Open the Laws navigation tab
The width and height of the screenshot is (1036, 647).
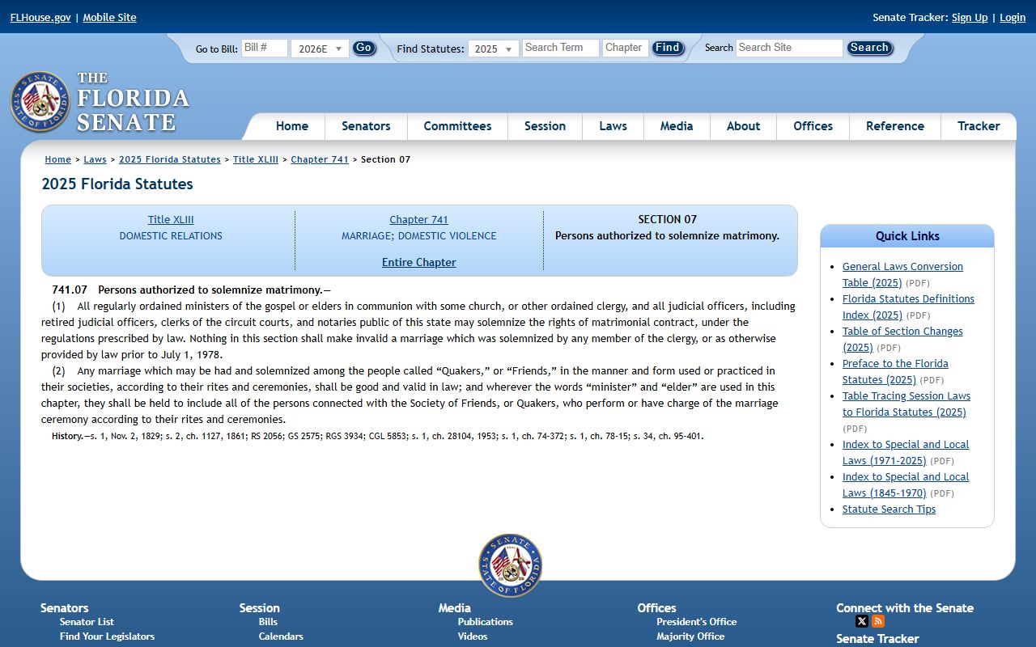pyautogui.click(x=613, y=126)
